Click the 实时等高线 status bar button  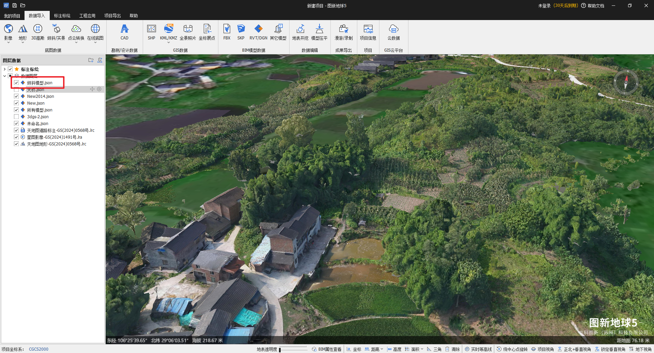point(478,349)
